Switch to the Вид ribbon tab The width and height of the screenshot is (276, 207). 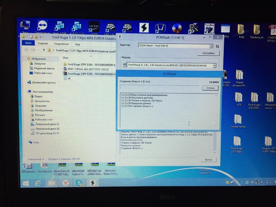pos(78,44)
